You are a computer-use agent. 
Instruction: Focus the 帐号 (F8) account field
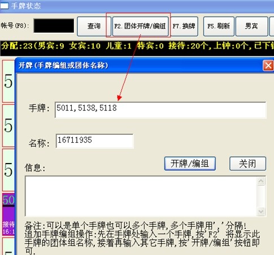54,26
